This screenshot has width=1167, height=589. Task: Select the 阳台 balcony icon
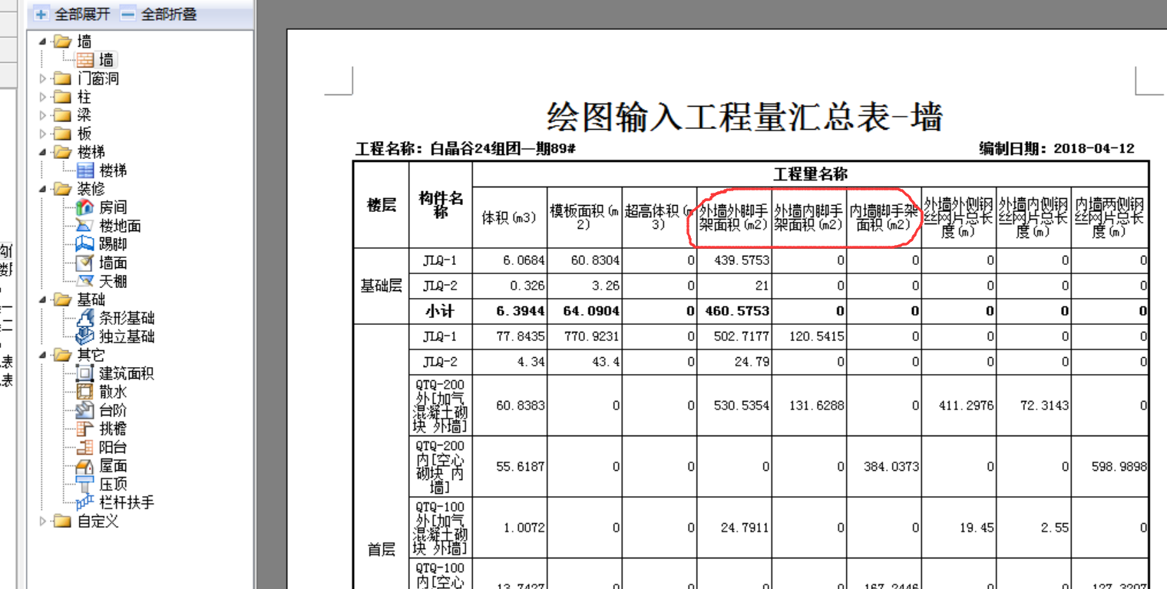point(85,447)
